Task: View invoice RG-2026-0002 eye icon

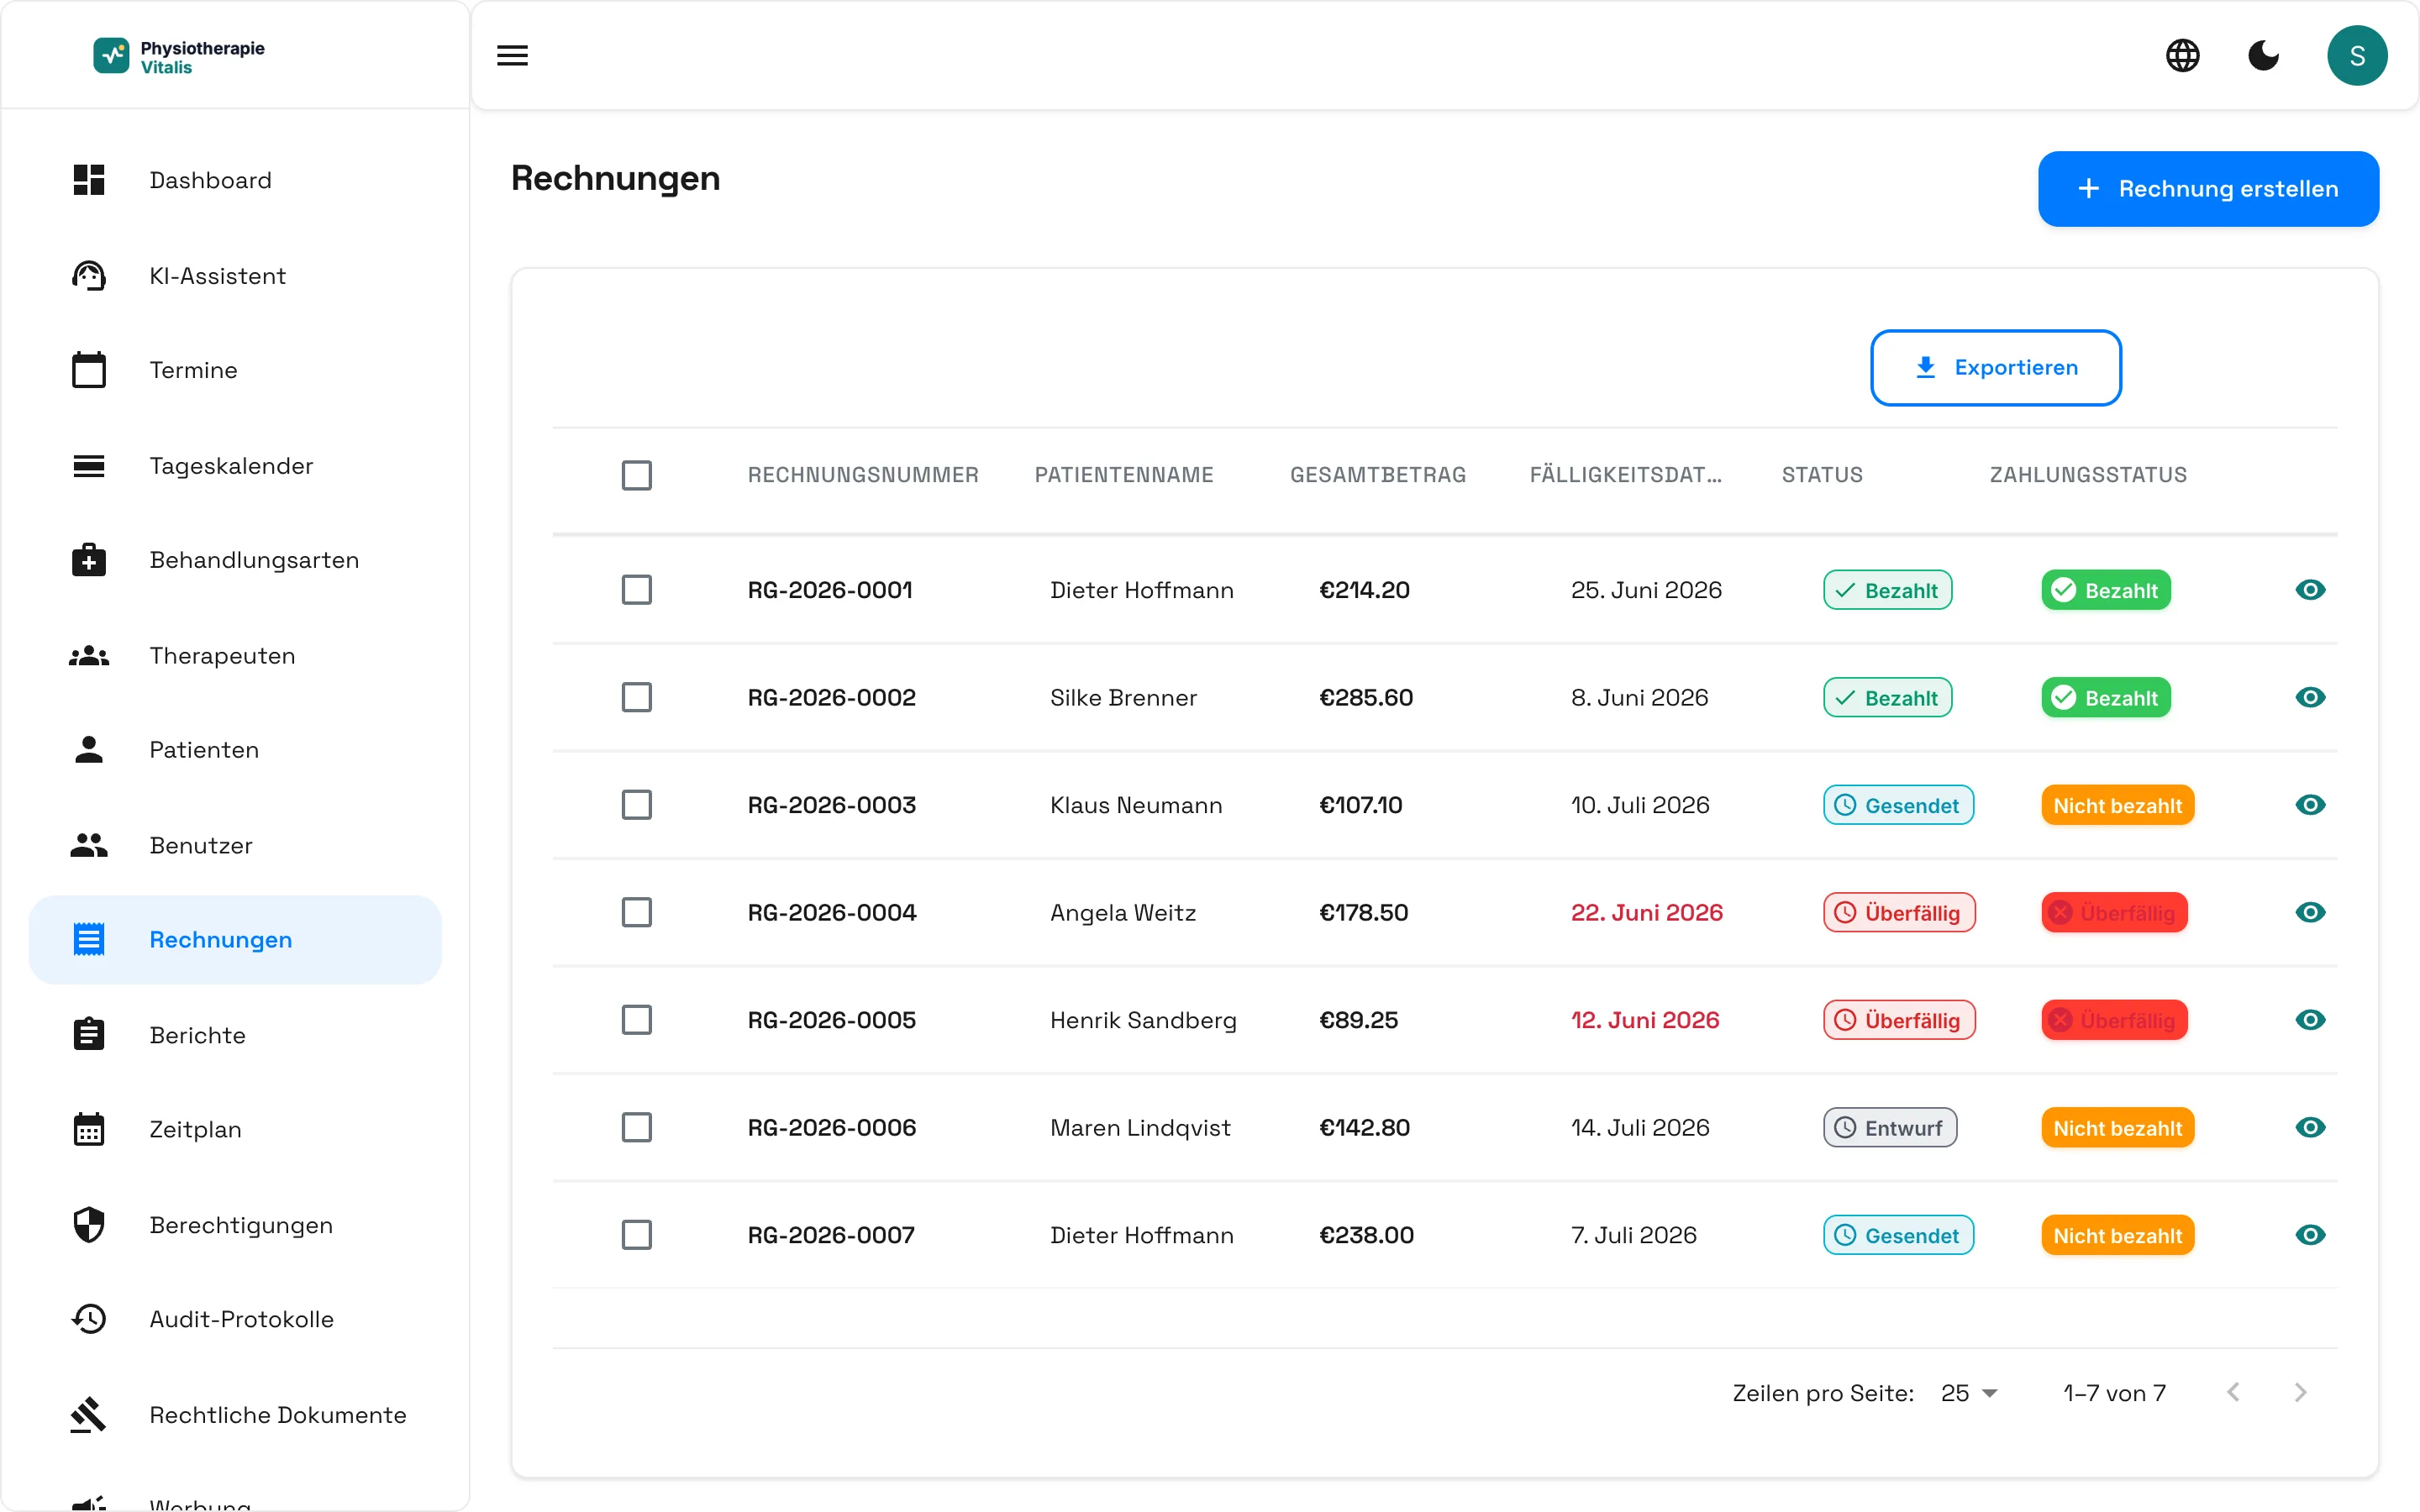Action: click(2310, 697)
